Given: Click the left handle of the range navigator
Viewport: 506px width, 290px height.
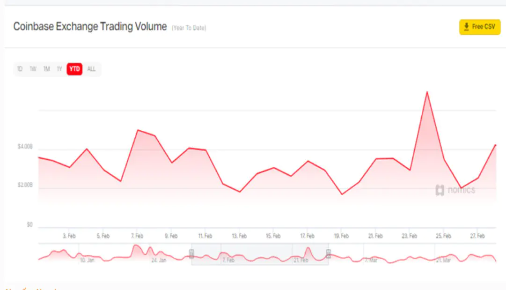Looking at the screenshot, I should pyautogui.click(x=191, y=254).
